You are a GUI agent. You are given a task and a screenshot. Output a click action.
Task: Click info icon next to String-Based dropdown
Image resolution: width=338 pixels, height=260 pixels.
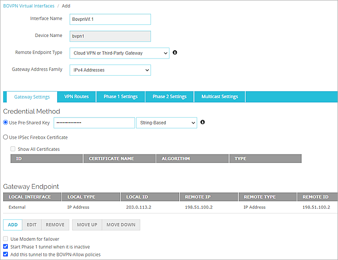point(203,123)
